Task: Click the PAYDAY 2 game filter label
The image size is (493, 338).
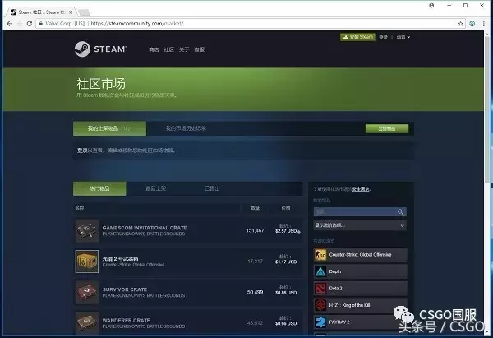Action: (339, 322)
